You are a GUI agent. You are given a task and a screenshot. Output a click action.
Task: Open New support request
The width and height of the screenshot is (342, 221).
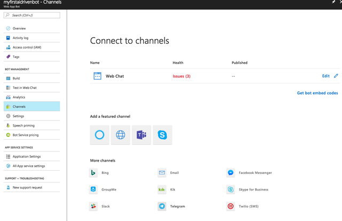point(32,187)
